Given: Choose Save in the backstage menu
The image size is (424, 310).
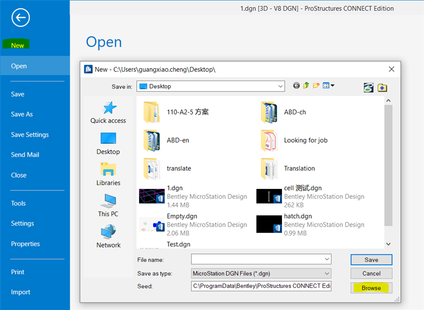Looking at the screenshot, I should tap(17, 94).
